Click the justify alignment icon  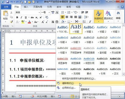click(x=76, y=17)
